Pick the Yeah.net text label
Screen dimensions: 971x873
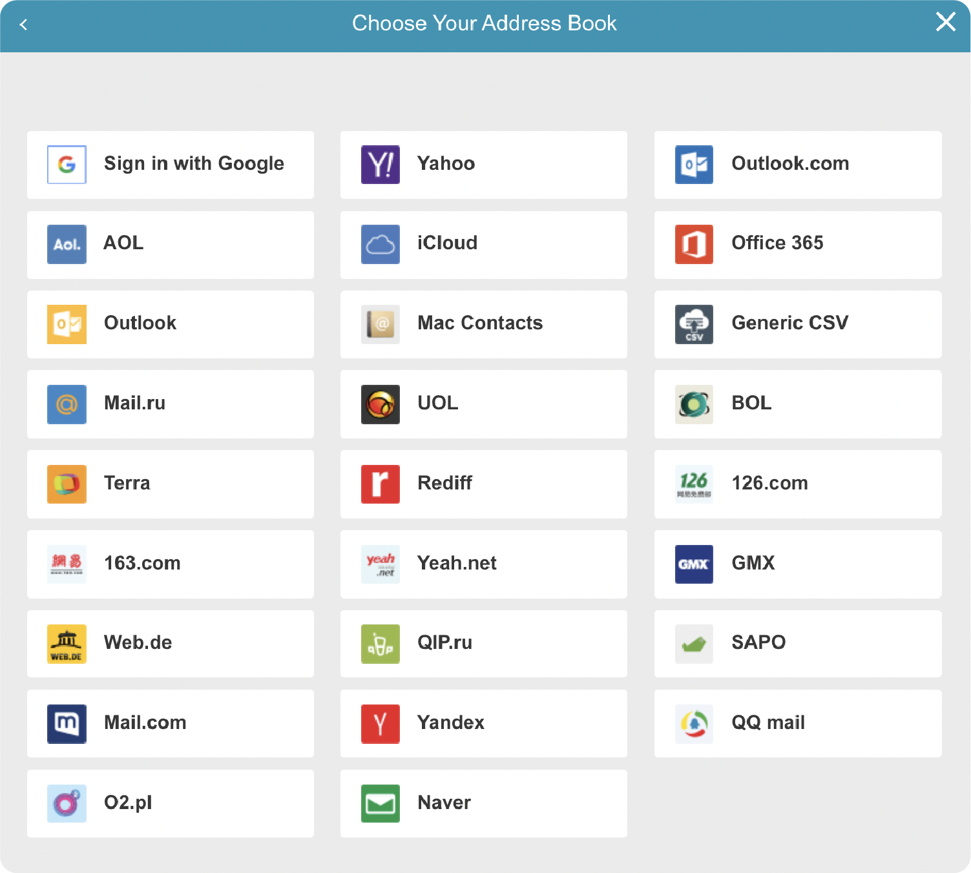457,563
